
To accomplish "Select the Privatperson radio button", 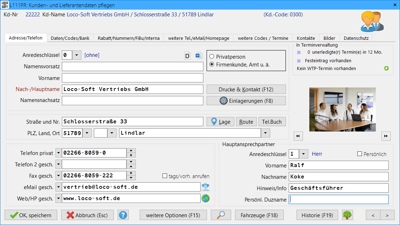I will [x=212, y=57].
